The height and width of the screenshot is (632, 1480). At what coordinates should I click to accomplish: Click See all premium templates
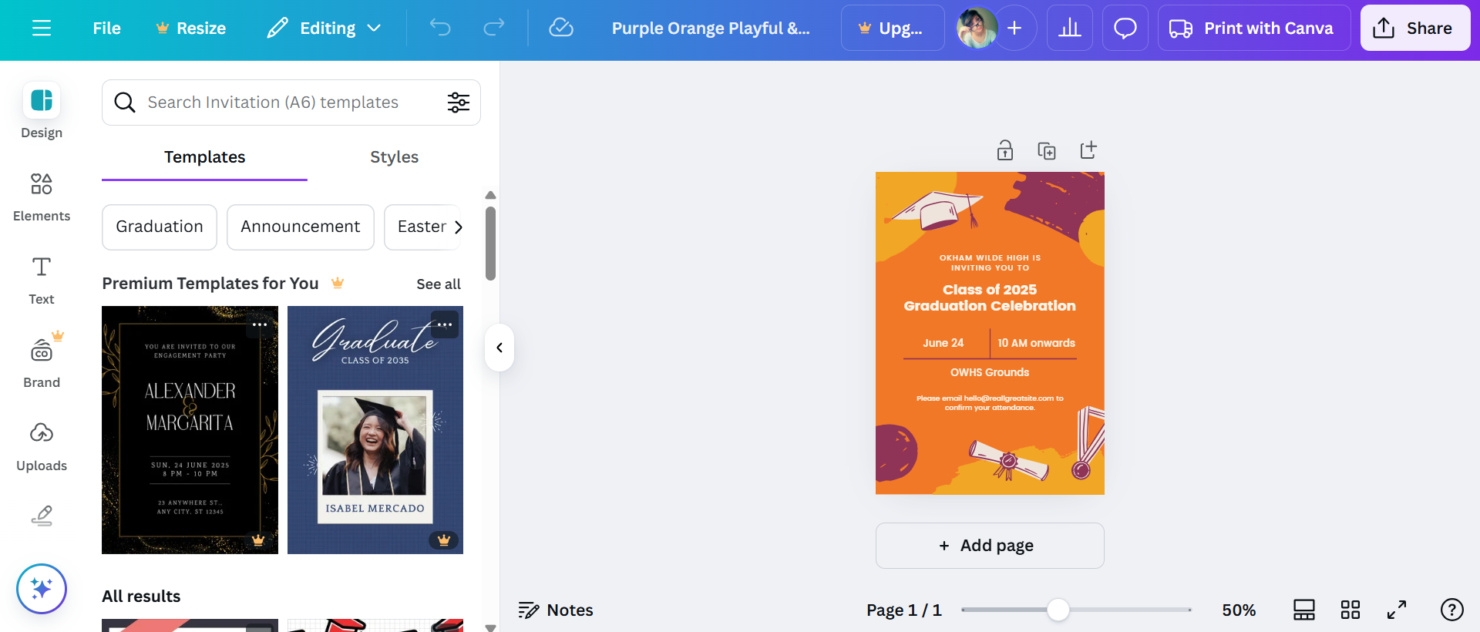[439, 284]
